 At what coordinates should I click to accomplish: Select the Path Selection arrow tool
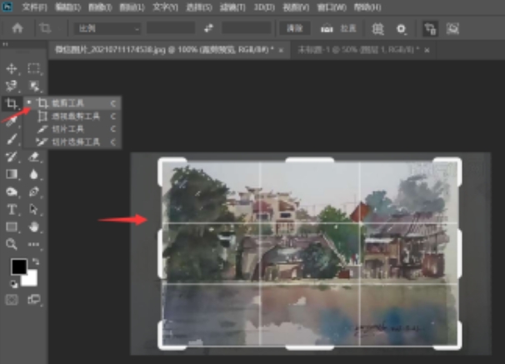[33, 210]
